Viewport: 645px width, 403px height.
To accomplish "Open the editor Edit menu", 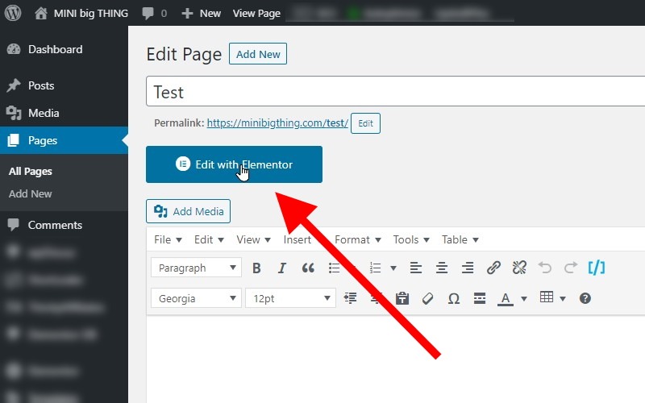I will (x=209, y=239).
